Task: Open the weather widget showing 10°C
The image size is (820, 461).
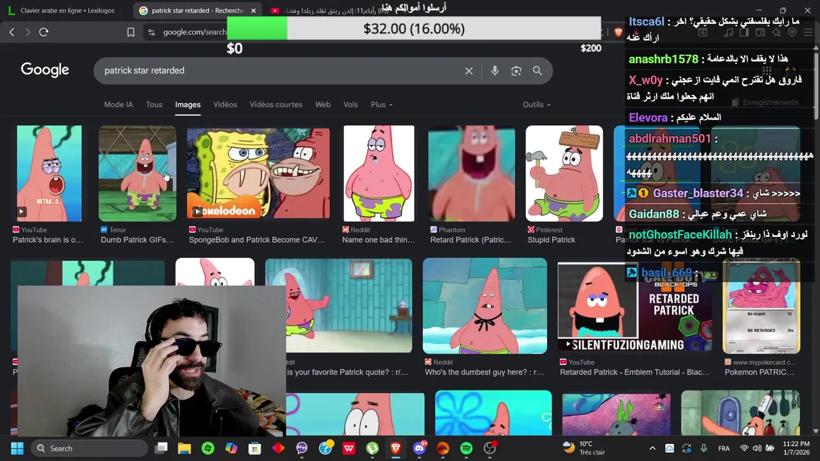Action: tap(583, 448)
